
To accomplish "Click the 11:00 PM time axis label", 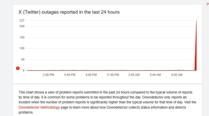I will pyautogui.click(x=113, y=75).
